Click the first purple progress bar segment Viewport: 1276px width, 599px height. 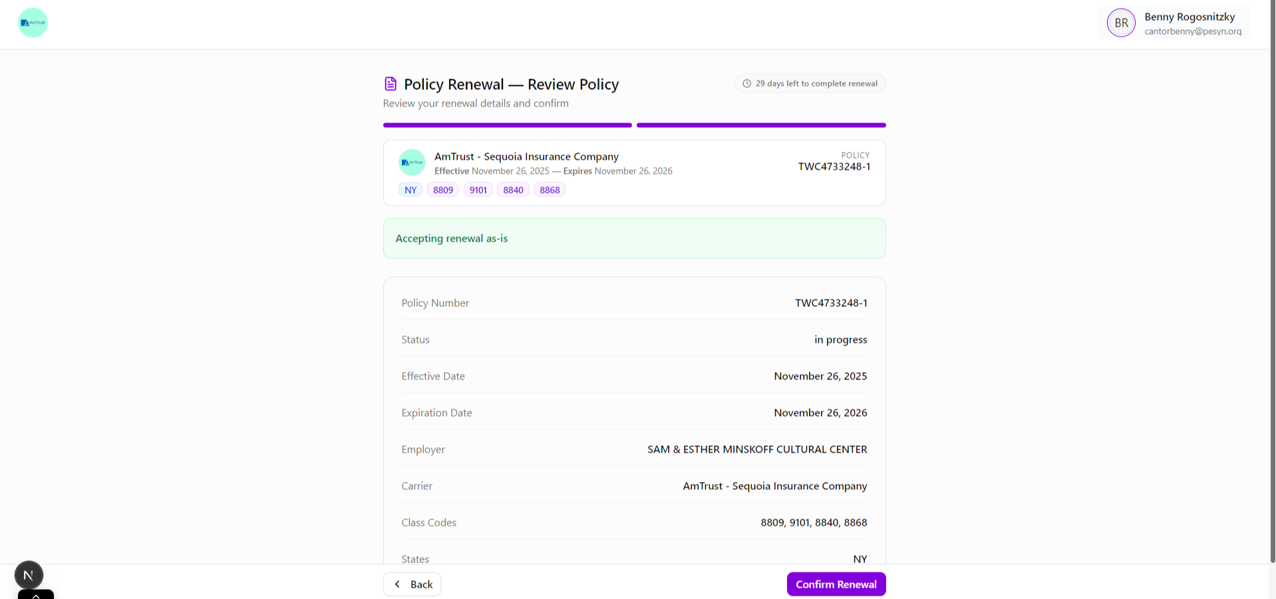coord(507,125)
